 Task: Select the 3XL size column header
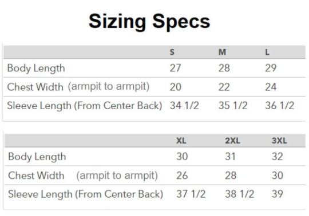tap(279, 141)
